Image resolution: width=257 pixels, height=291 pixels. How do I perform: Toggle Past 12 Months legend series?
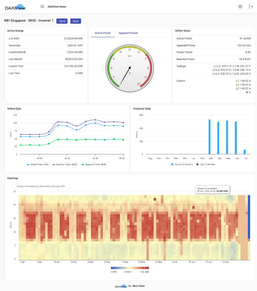205,164
